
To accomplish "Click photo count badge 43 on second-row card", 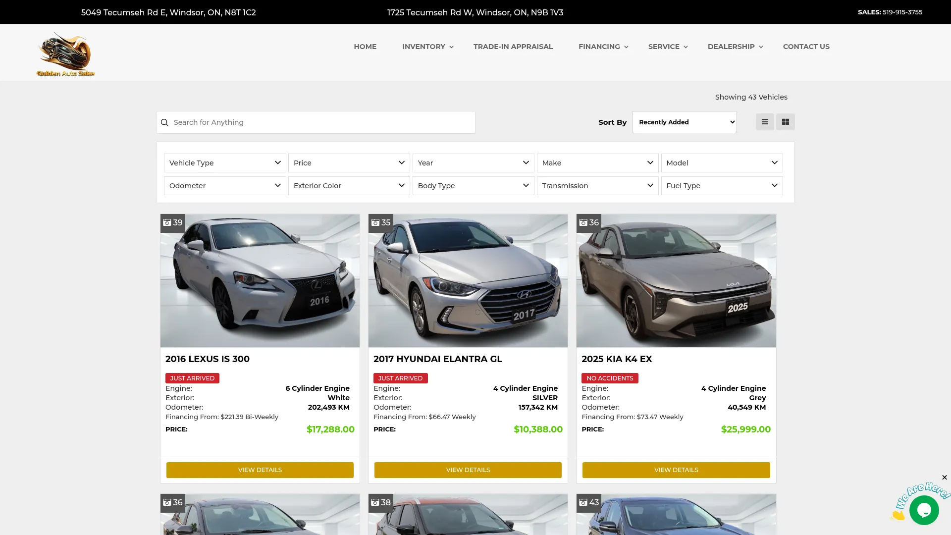I will [x=589, y=503].
